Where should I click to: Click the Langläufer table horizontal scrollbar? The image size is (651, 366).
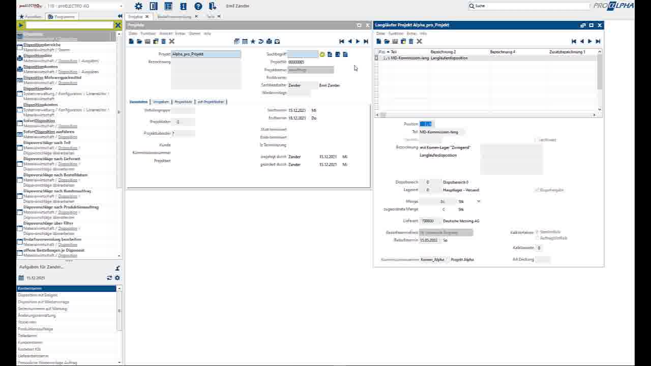(x=488, y=115)
